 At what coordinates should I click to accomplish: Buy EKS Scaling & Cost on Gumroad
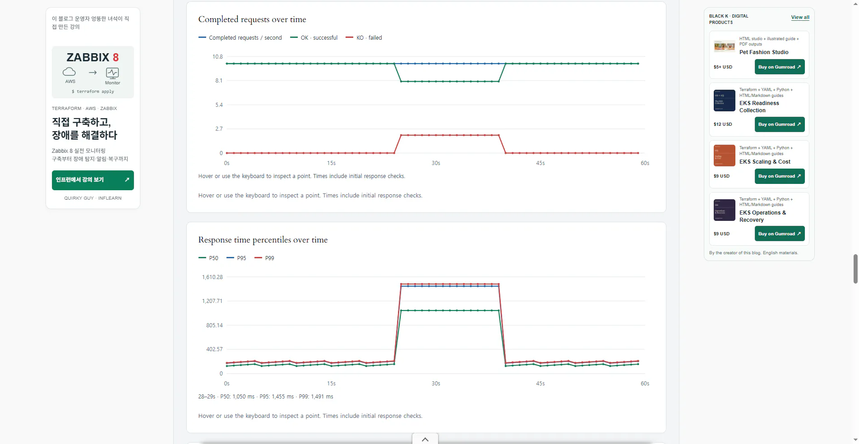click(779, 176)
